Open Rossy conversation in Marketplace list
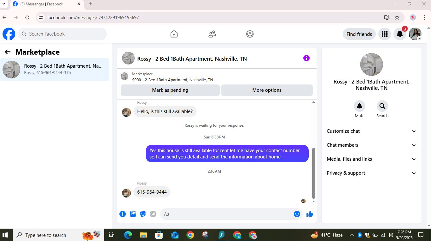 (x=55, y=69)
